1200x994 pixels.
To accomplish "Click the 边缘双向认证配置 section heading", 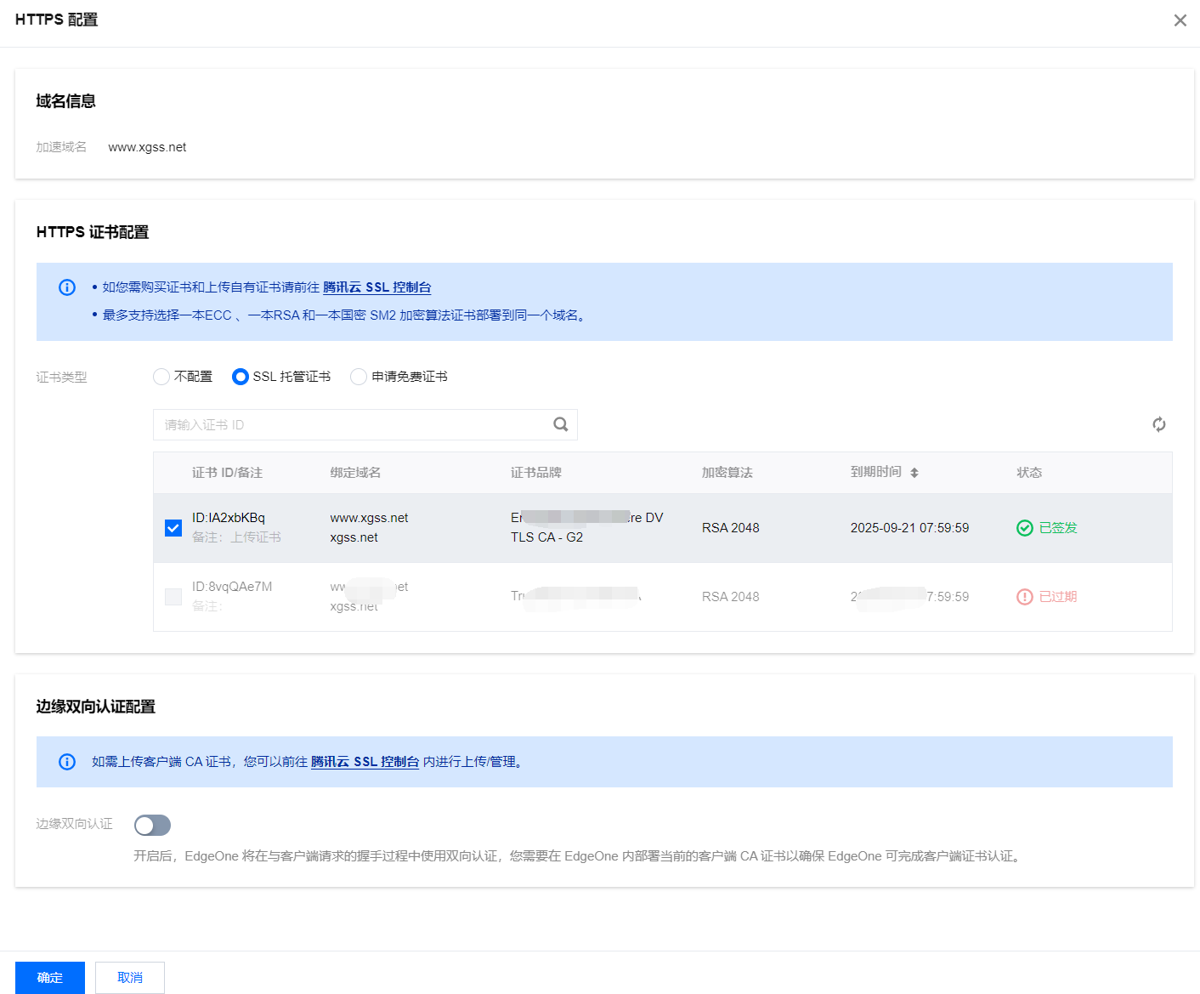I will click(96, 707).
